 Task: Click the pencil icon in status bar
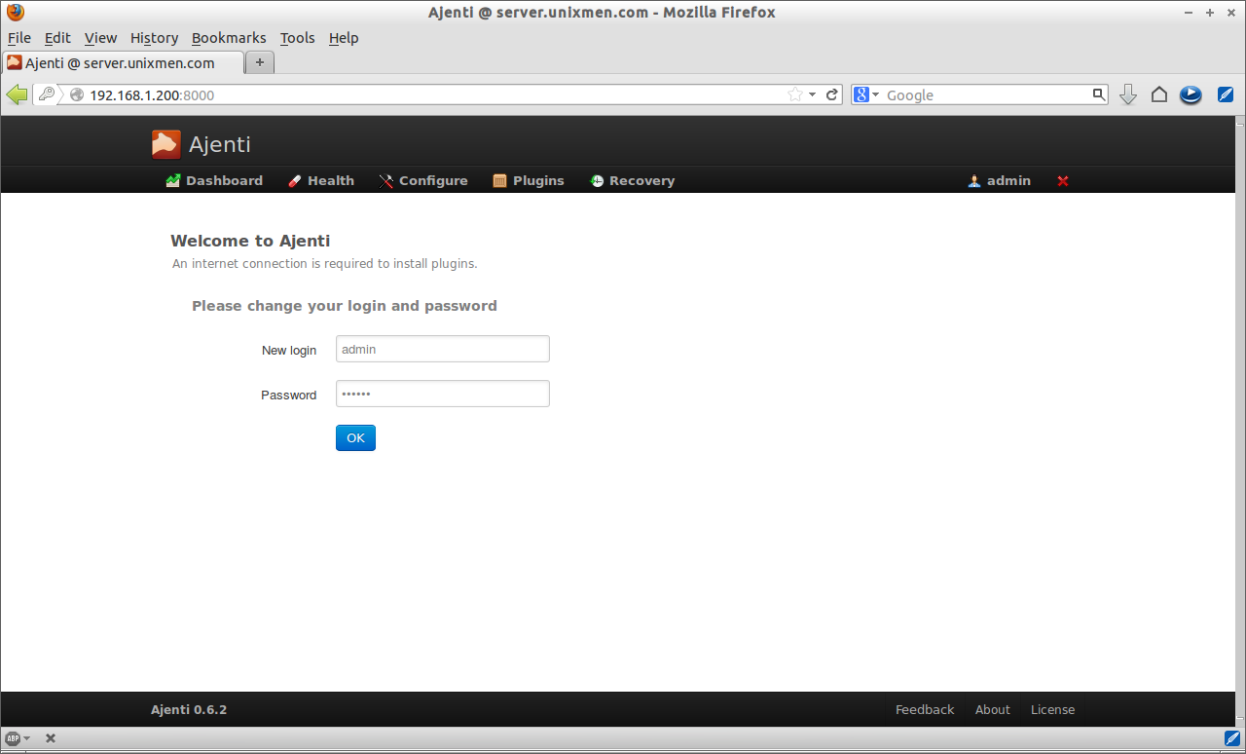tap(1232, 737)
